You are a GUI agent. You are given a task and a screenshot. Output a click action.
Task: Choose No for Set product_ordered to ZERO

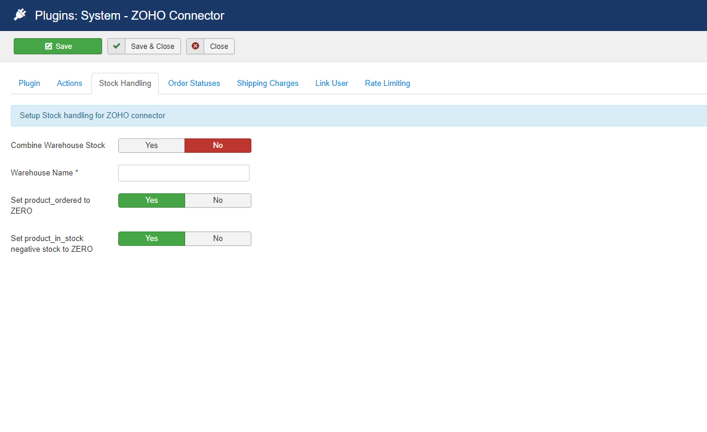coord(218,200)
